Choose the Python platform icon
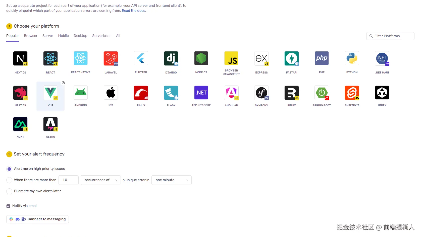The image size is (421, 237). click(x=352, y=58)
